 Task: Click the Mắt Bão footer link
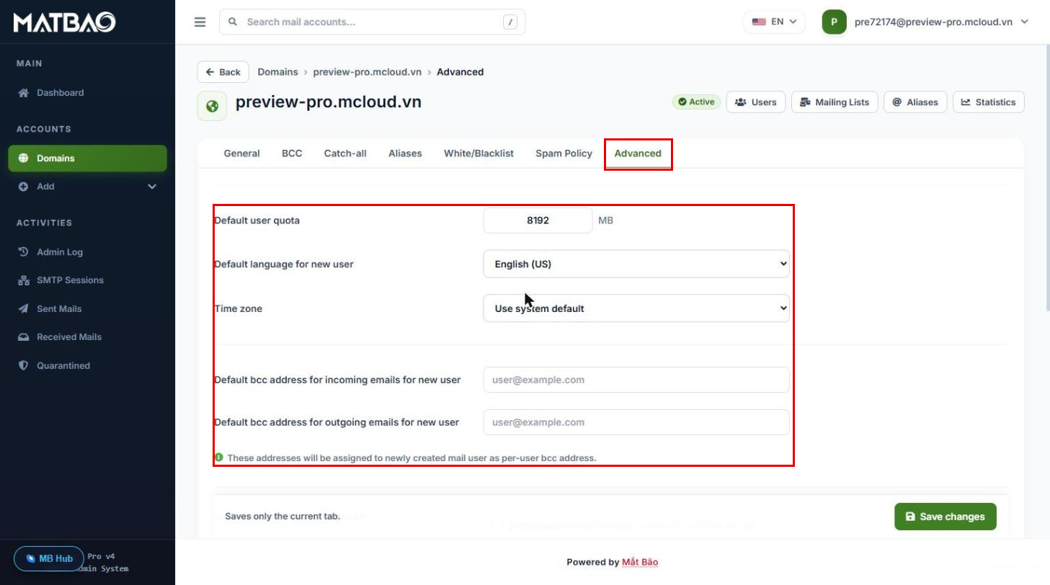coord(640,562)
